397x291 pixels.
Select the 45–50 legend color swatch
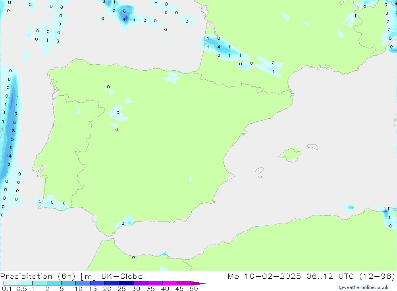point(184,283)
